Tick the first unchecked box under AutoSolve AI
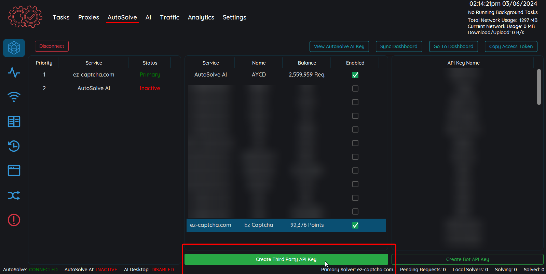This screenshot has width=546, height=274. click(x=355, y=88)
